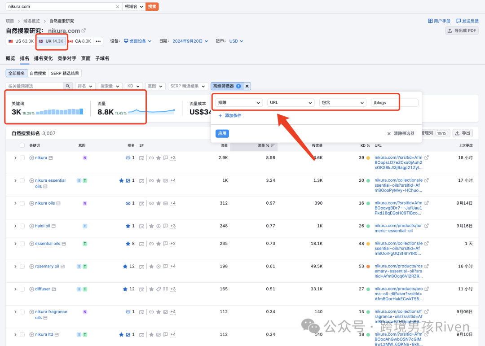This screenshot has width=485, height=346.
Task: Tick the checkbox for nikura essential oils row
Action: pos(22,180)
